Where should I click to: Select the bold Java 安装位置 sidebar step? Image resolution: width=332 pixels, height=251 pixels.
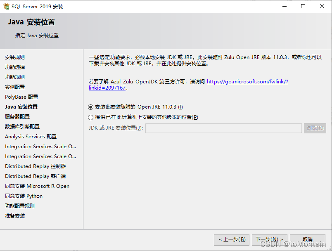point(21,107)
